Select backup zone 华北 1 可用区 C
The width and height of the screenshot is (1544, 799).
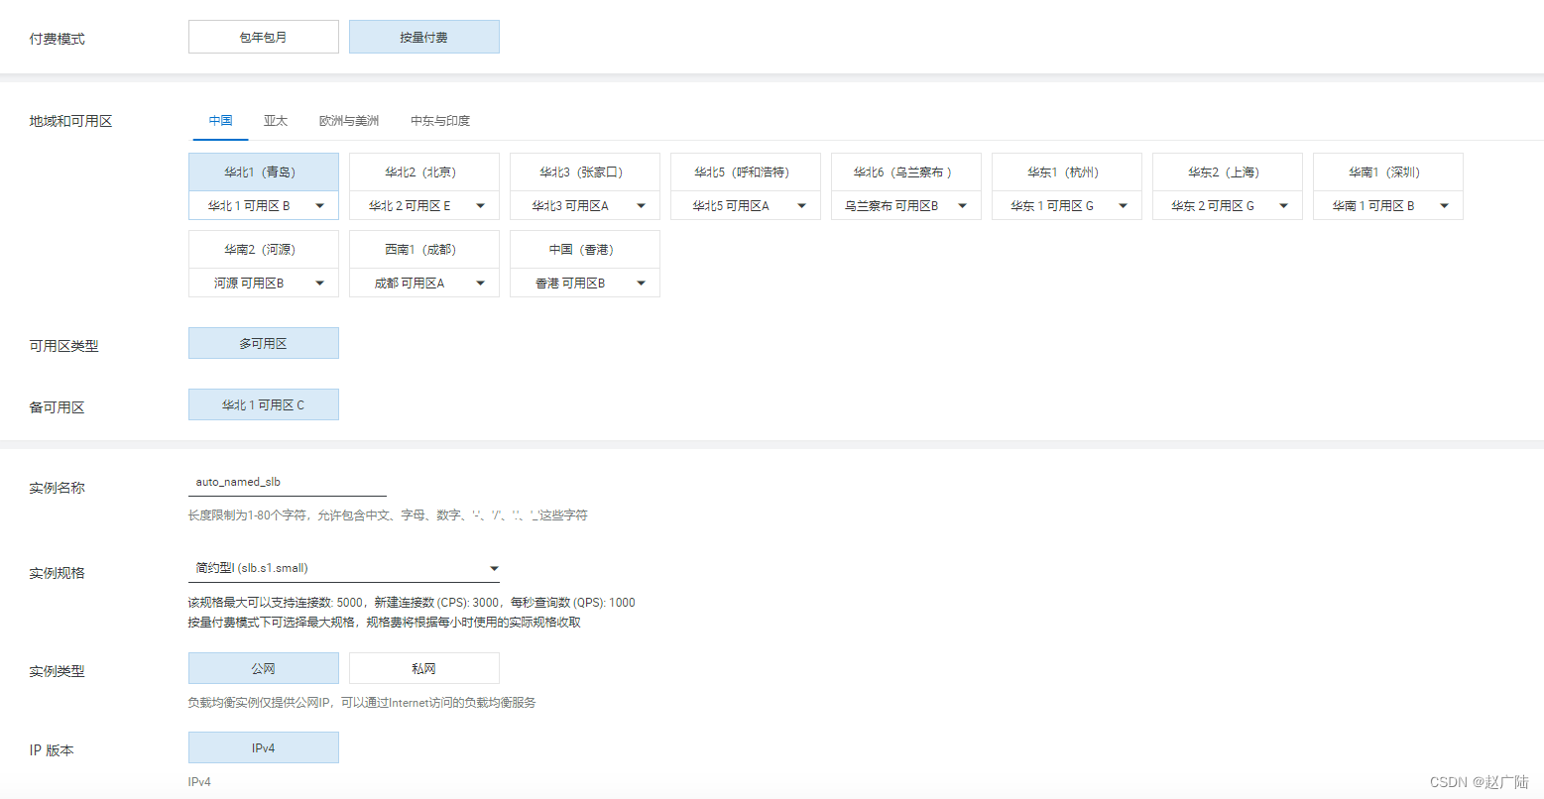[263, 403]
